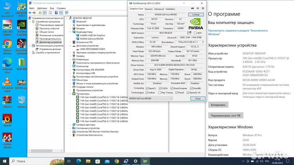The image size is (294, 165).
Task: Open Действие menu
Action: (42, 8)
